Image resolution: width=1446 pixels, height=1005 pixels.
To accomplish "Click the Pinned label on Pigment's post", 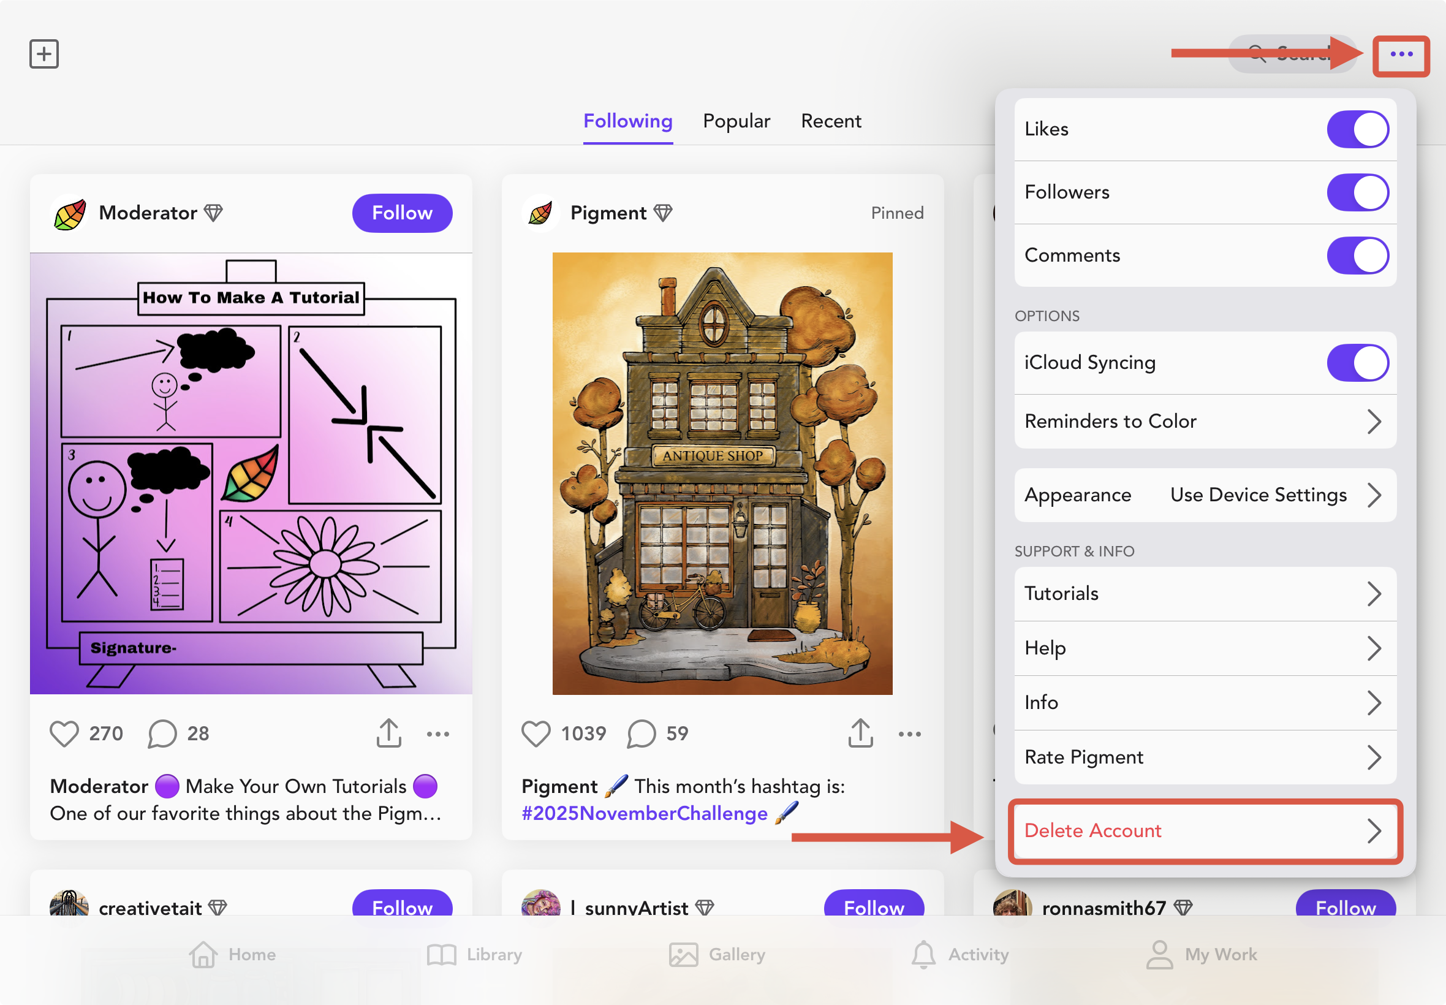I will (x=897, y=213).
